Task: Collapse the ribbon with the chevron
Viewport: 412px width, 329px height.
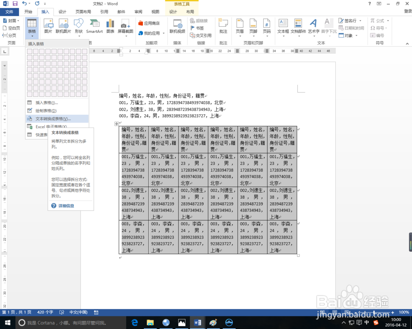Action: pos(407,44)
